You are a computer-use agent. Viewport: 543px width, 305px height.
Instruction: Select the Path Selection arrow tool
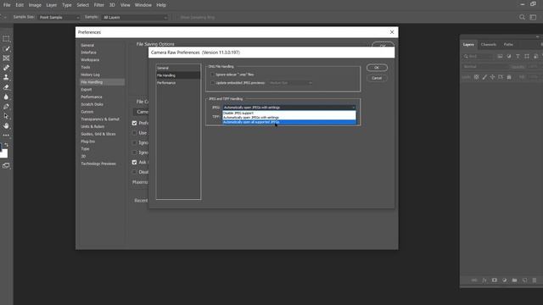(x=6, y=116)
